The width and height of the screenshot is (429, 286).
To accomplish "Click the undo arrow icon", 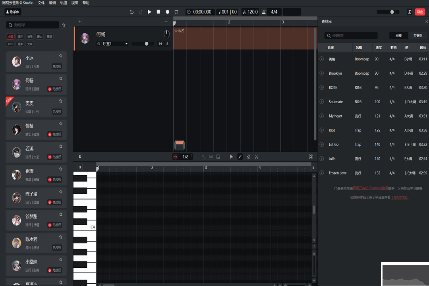I will [131, 12].
